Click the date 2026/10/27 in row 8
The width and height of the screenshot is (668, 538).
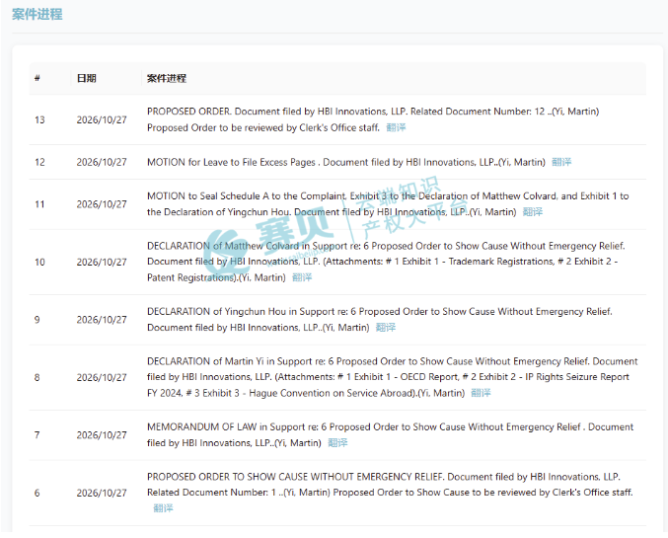[x=102, y=377]
